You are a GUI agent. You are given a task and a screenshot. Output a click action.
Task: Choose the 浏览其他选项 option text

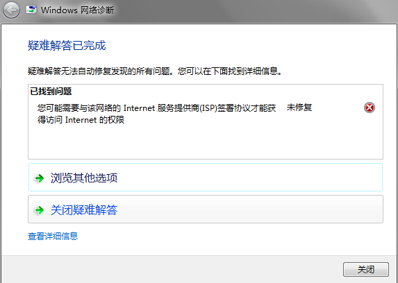point(84,178)
